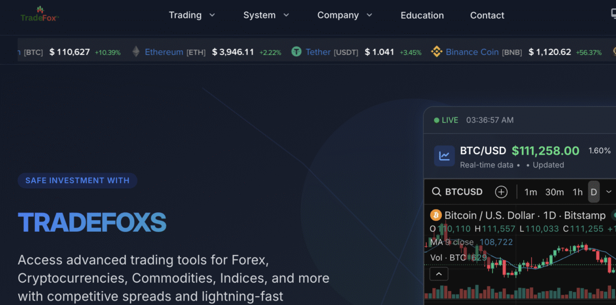Open the Ethereum ticker link
Screen dimensions: 616x305
[164, 52]
